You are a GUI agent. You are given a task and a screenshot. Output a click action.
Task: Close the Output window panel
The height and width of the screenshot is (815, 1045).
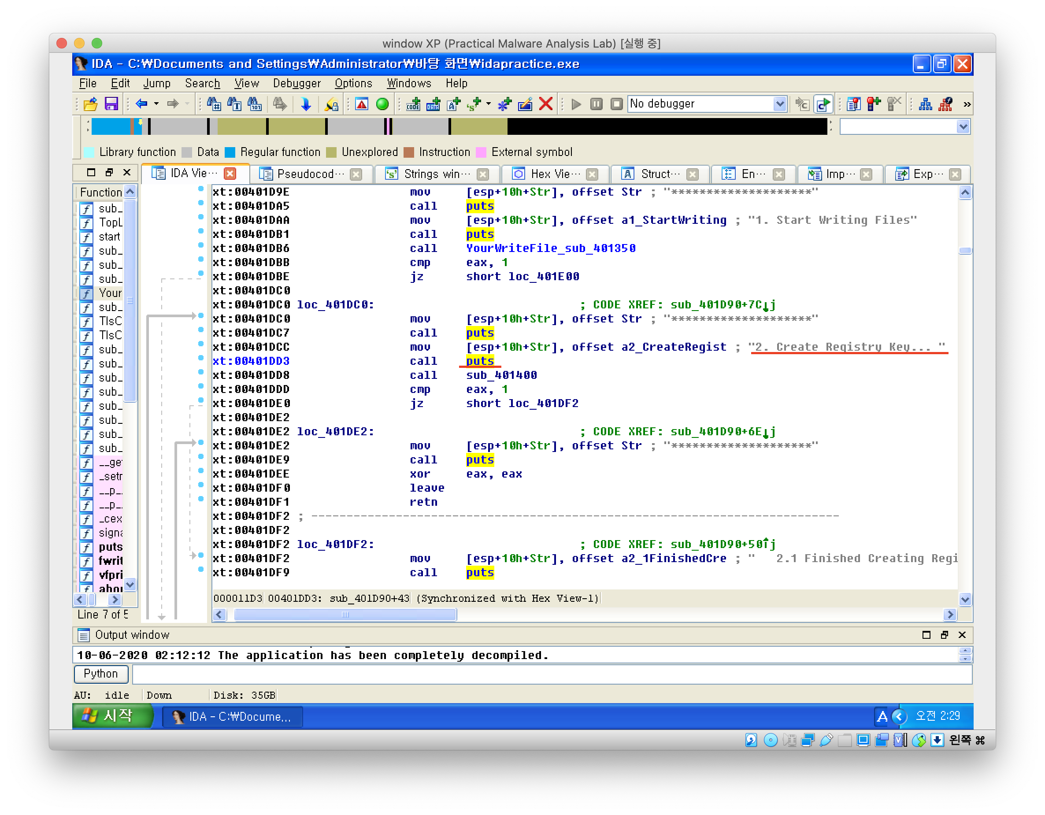pos(962,634)
